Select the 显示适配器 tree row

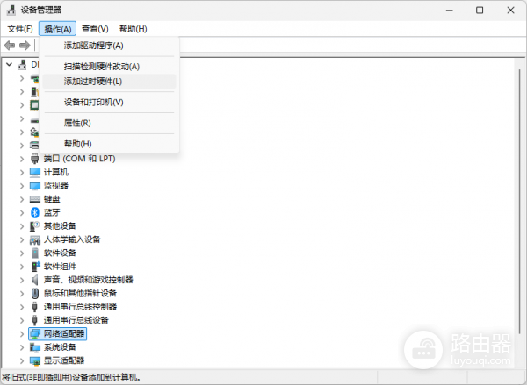pyautogui.click(x=64, y=360)
